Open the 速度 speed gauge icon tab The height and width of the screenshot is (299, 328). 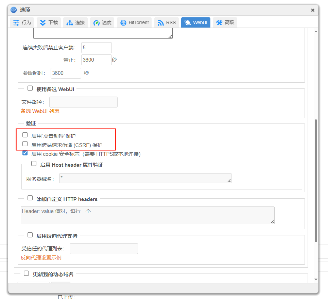97,23
